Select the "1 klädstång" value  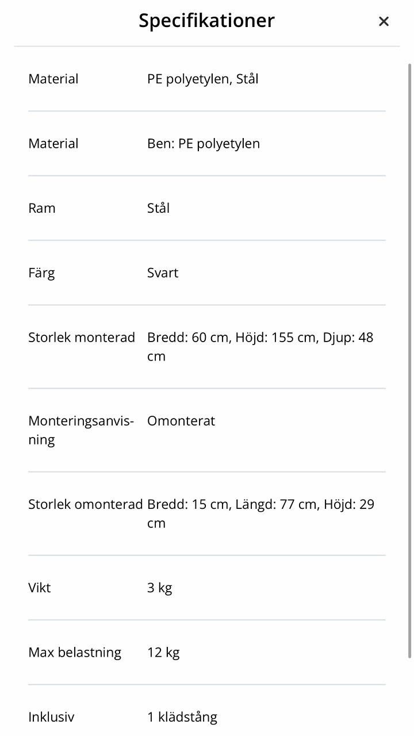[x=182, y=717]
